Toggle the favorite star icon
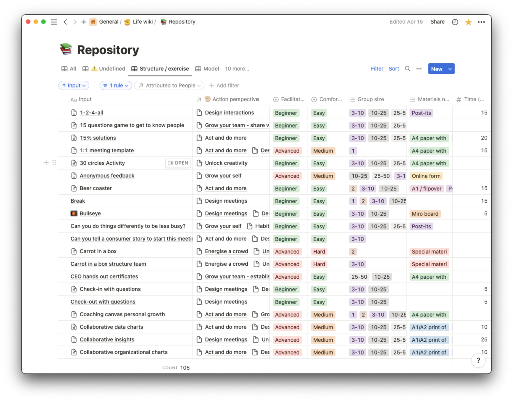Image resolution: width=513 pixels, height=402 pixels. point(468,22)
